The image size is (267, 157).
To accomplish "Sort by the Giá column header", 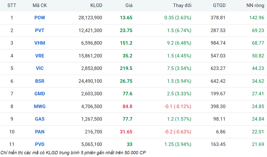I will pyautogui.click(x=129, y=6).
